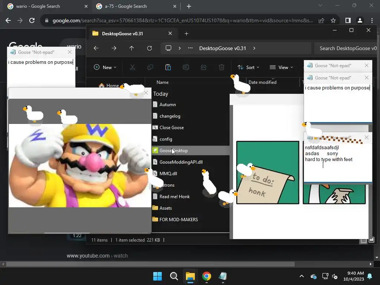The image size is (380, 285).
Task: Click the Chrome address bar URL
Action: 183,21
